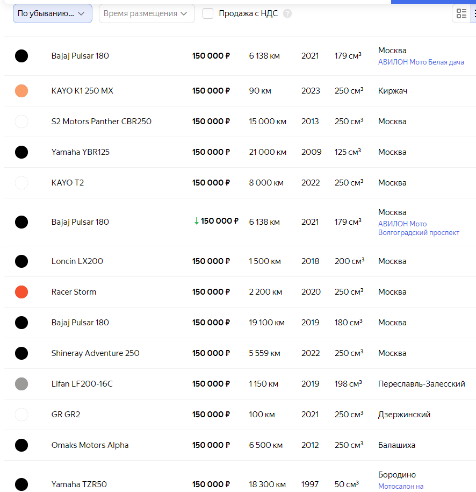The width and height of the screenshot is (476, 492).
Task: Open the Omaks Motors Alpha listing
Action: [x=90, y=445]
